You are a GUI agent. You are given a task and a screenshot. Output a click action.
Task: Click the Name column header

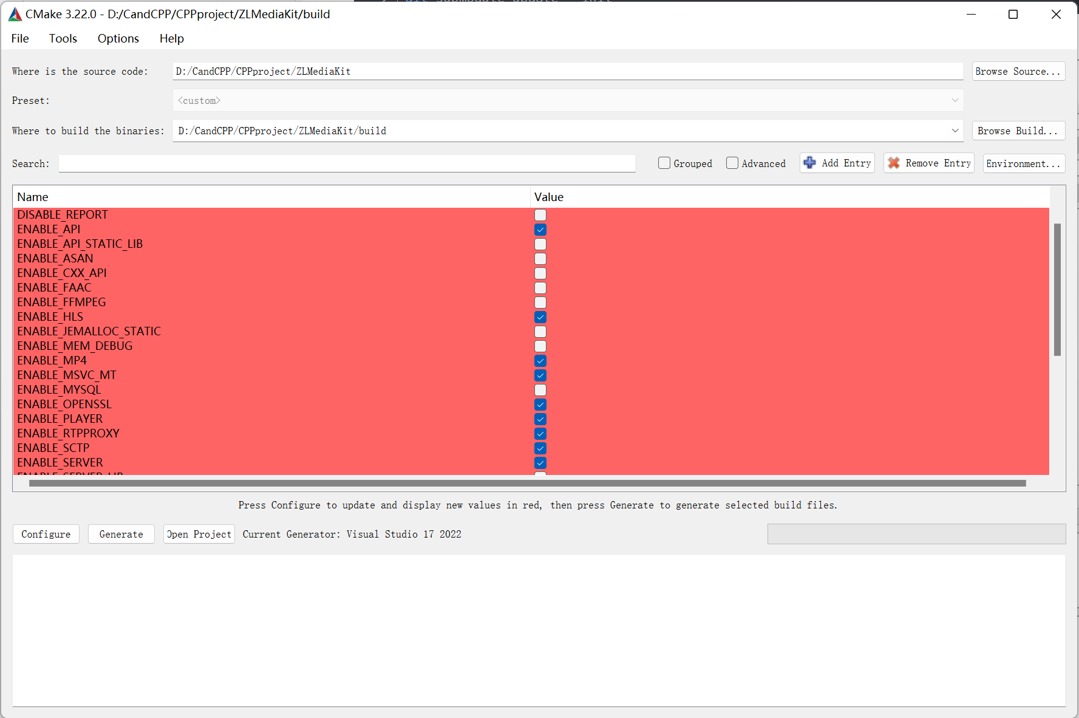point(271,197)
